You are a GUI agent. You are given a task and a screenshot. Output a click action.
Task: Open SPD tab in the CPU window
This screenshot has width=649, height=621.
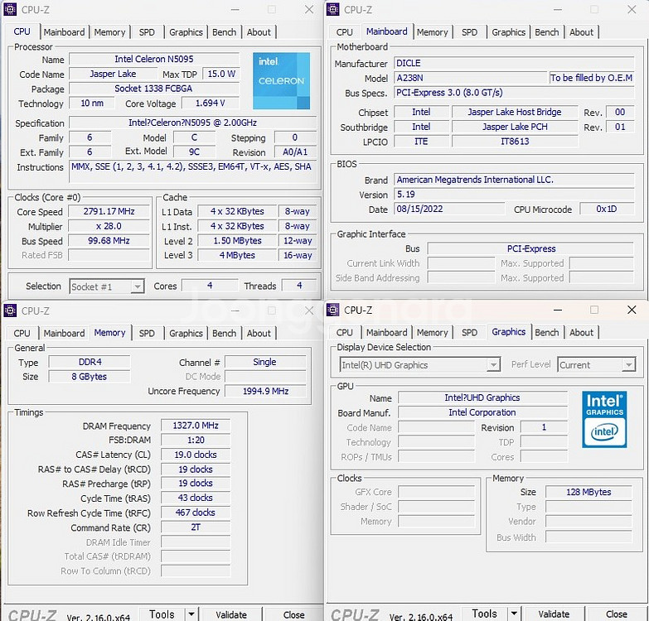(147, 32)
